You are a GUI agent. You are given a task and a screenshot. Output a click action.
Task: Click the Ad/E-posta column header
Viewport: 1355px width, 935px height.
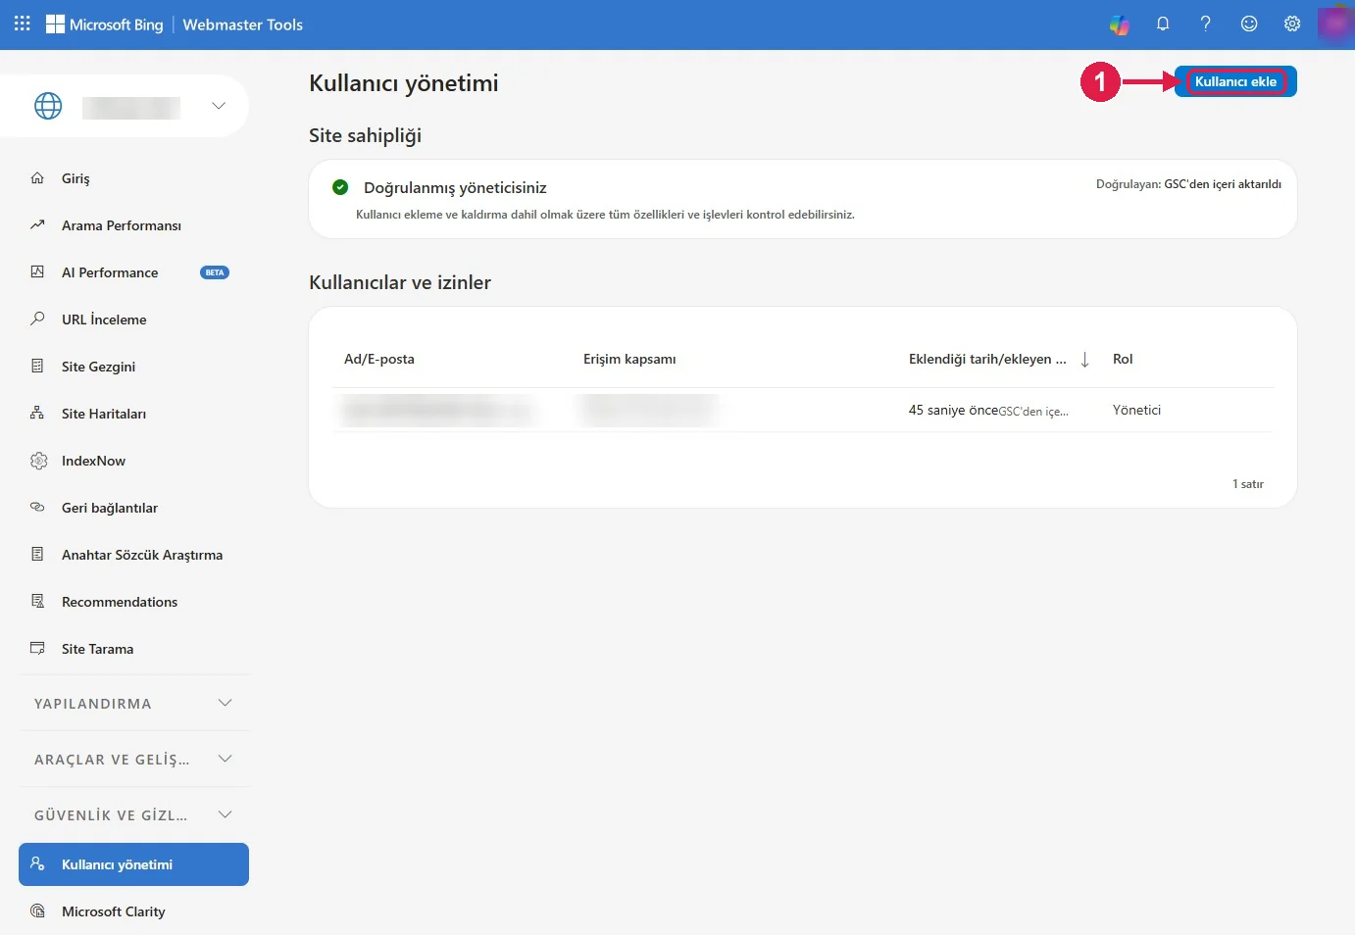point(379,359)
